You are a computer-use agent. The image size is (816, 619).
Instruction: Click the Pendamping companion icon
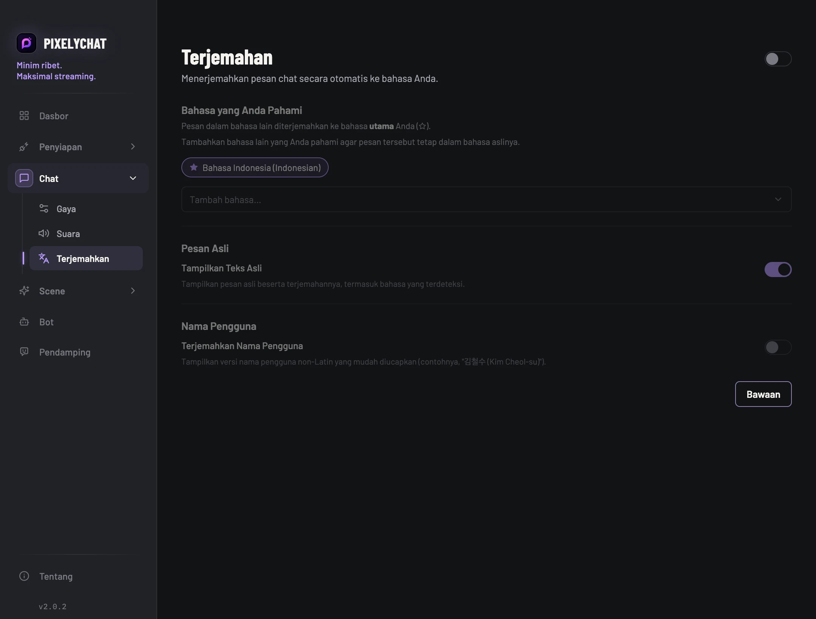pos(24,352)
